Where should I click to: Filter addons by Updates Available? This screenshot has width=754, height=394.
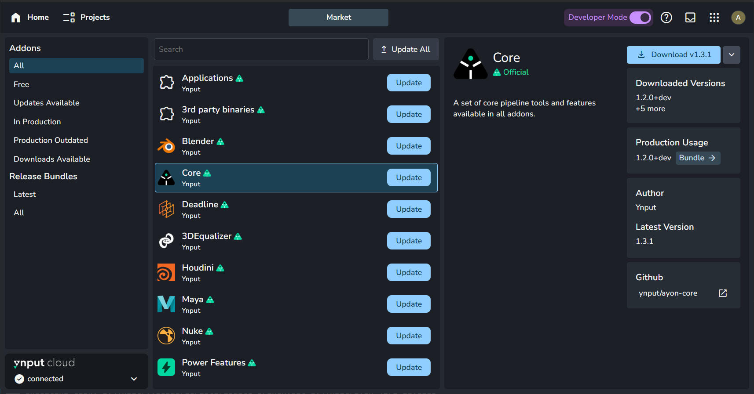[x=47, y=103]
